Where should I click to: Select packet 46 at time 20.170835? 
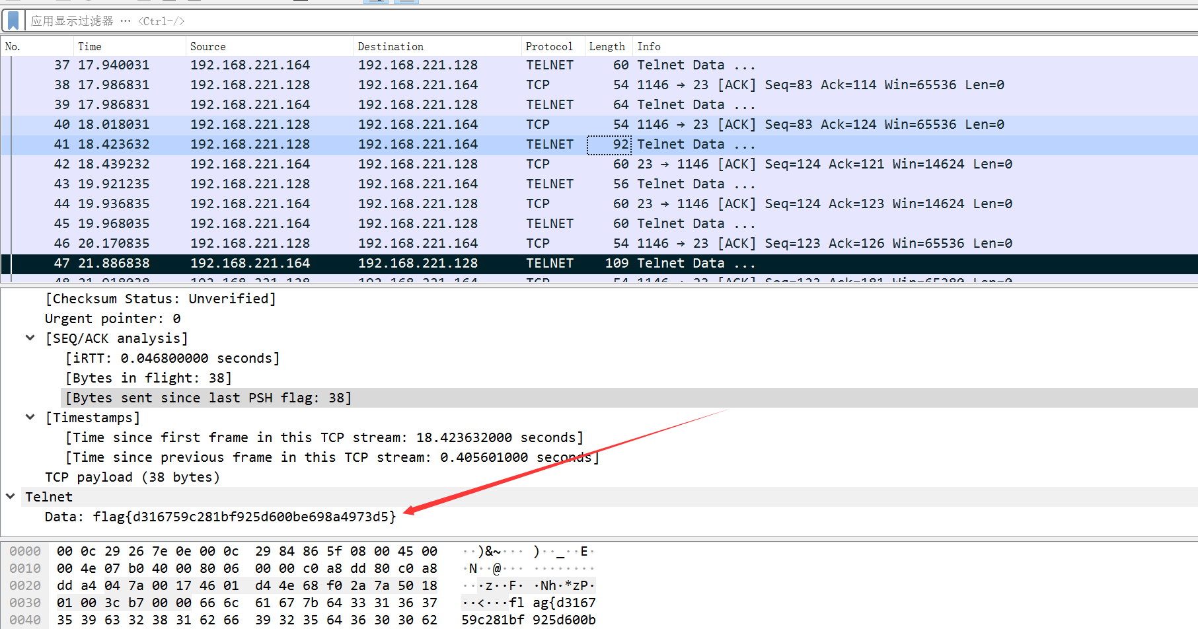[599, 243]
